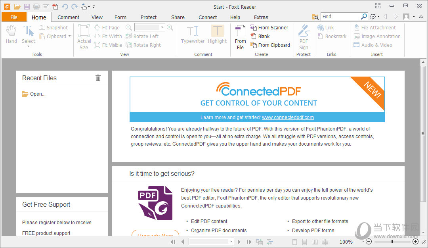This screenshot has width=428, height=248.
Task: Switch to the Form tab
Action: pos(120,17)
